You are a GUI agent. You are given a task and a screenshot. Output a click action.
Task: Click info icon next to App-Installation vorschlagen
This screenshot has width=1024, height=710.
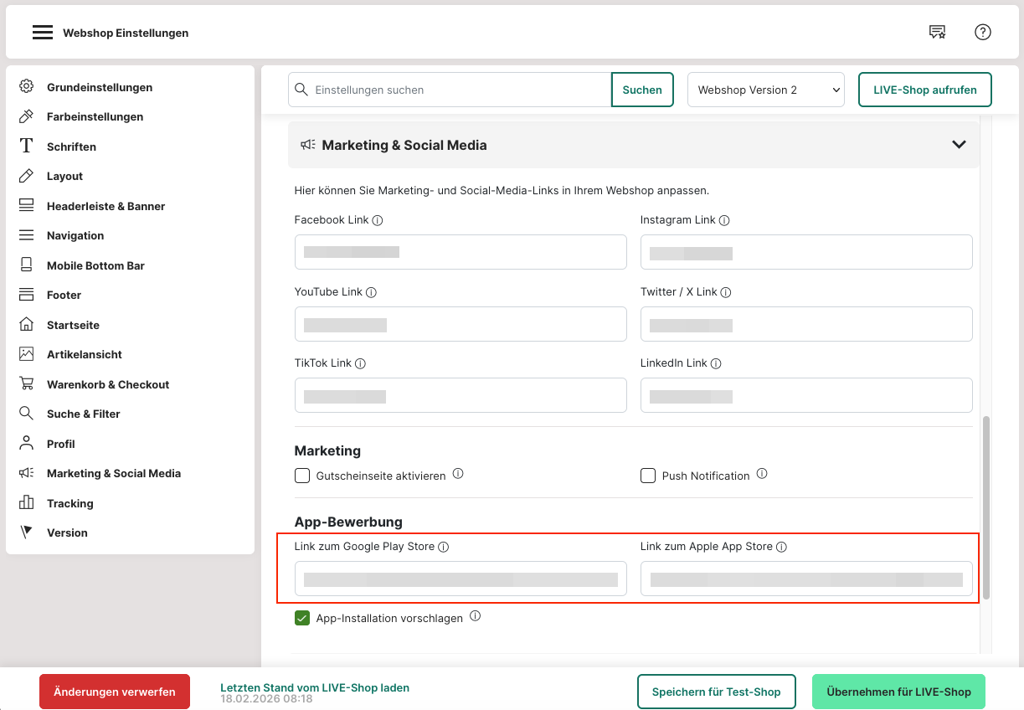[x=476, y=616]
